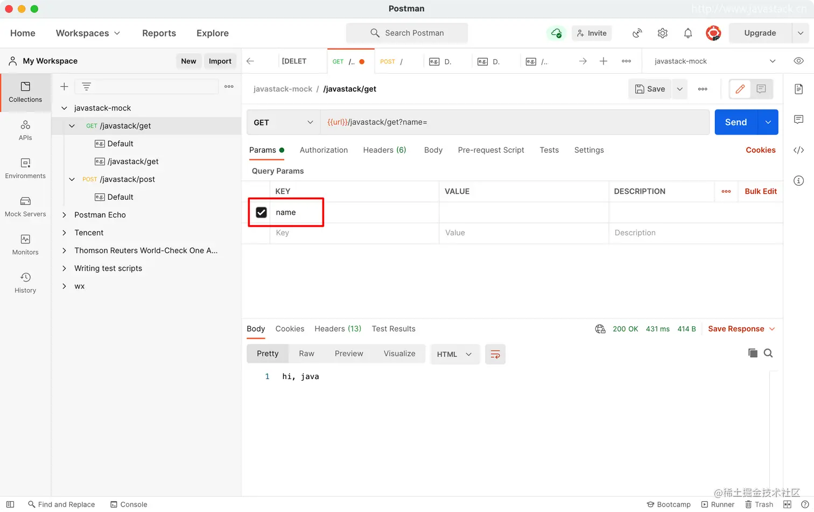The image size is (814, 512).
Task: Click the Send button
Action: pos(736,122)
